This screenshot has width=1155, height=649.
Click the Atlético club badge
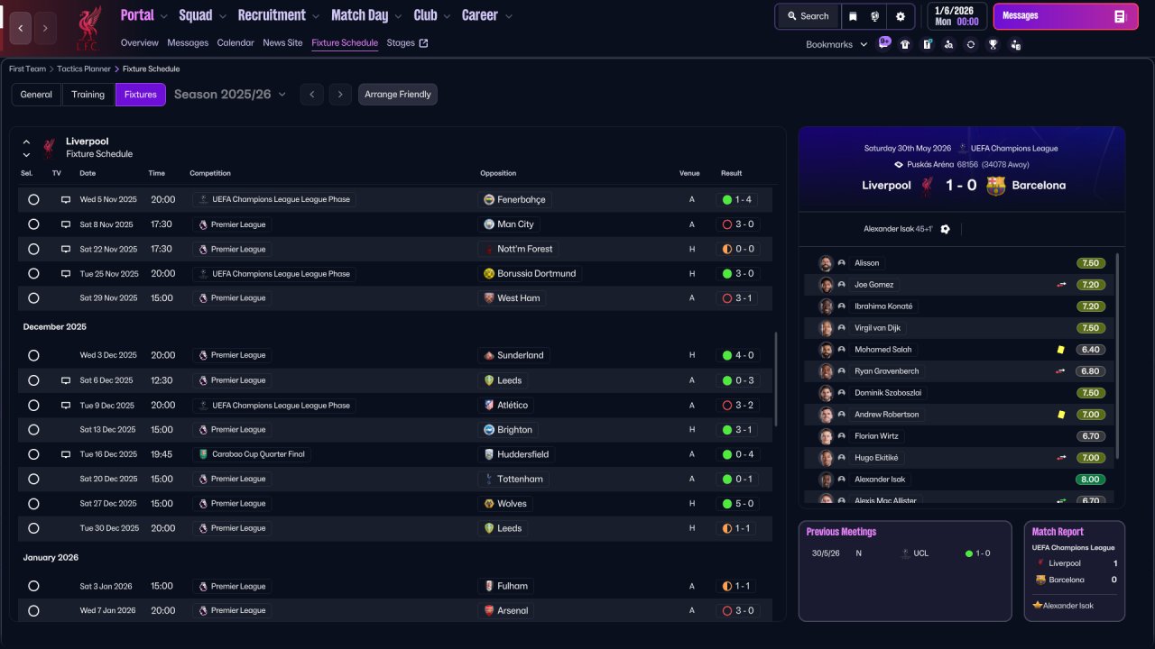489,405
